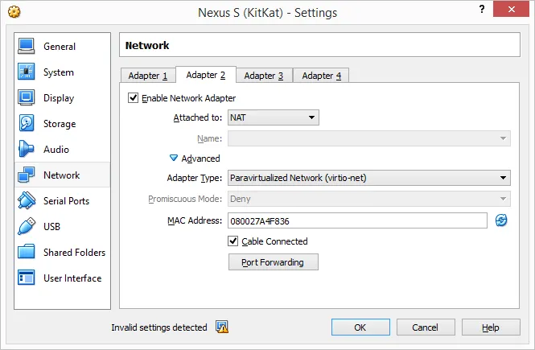Click the Promiscuous Mode Deny dropdown

point(369,199)
